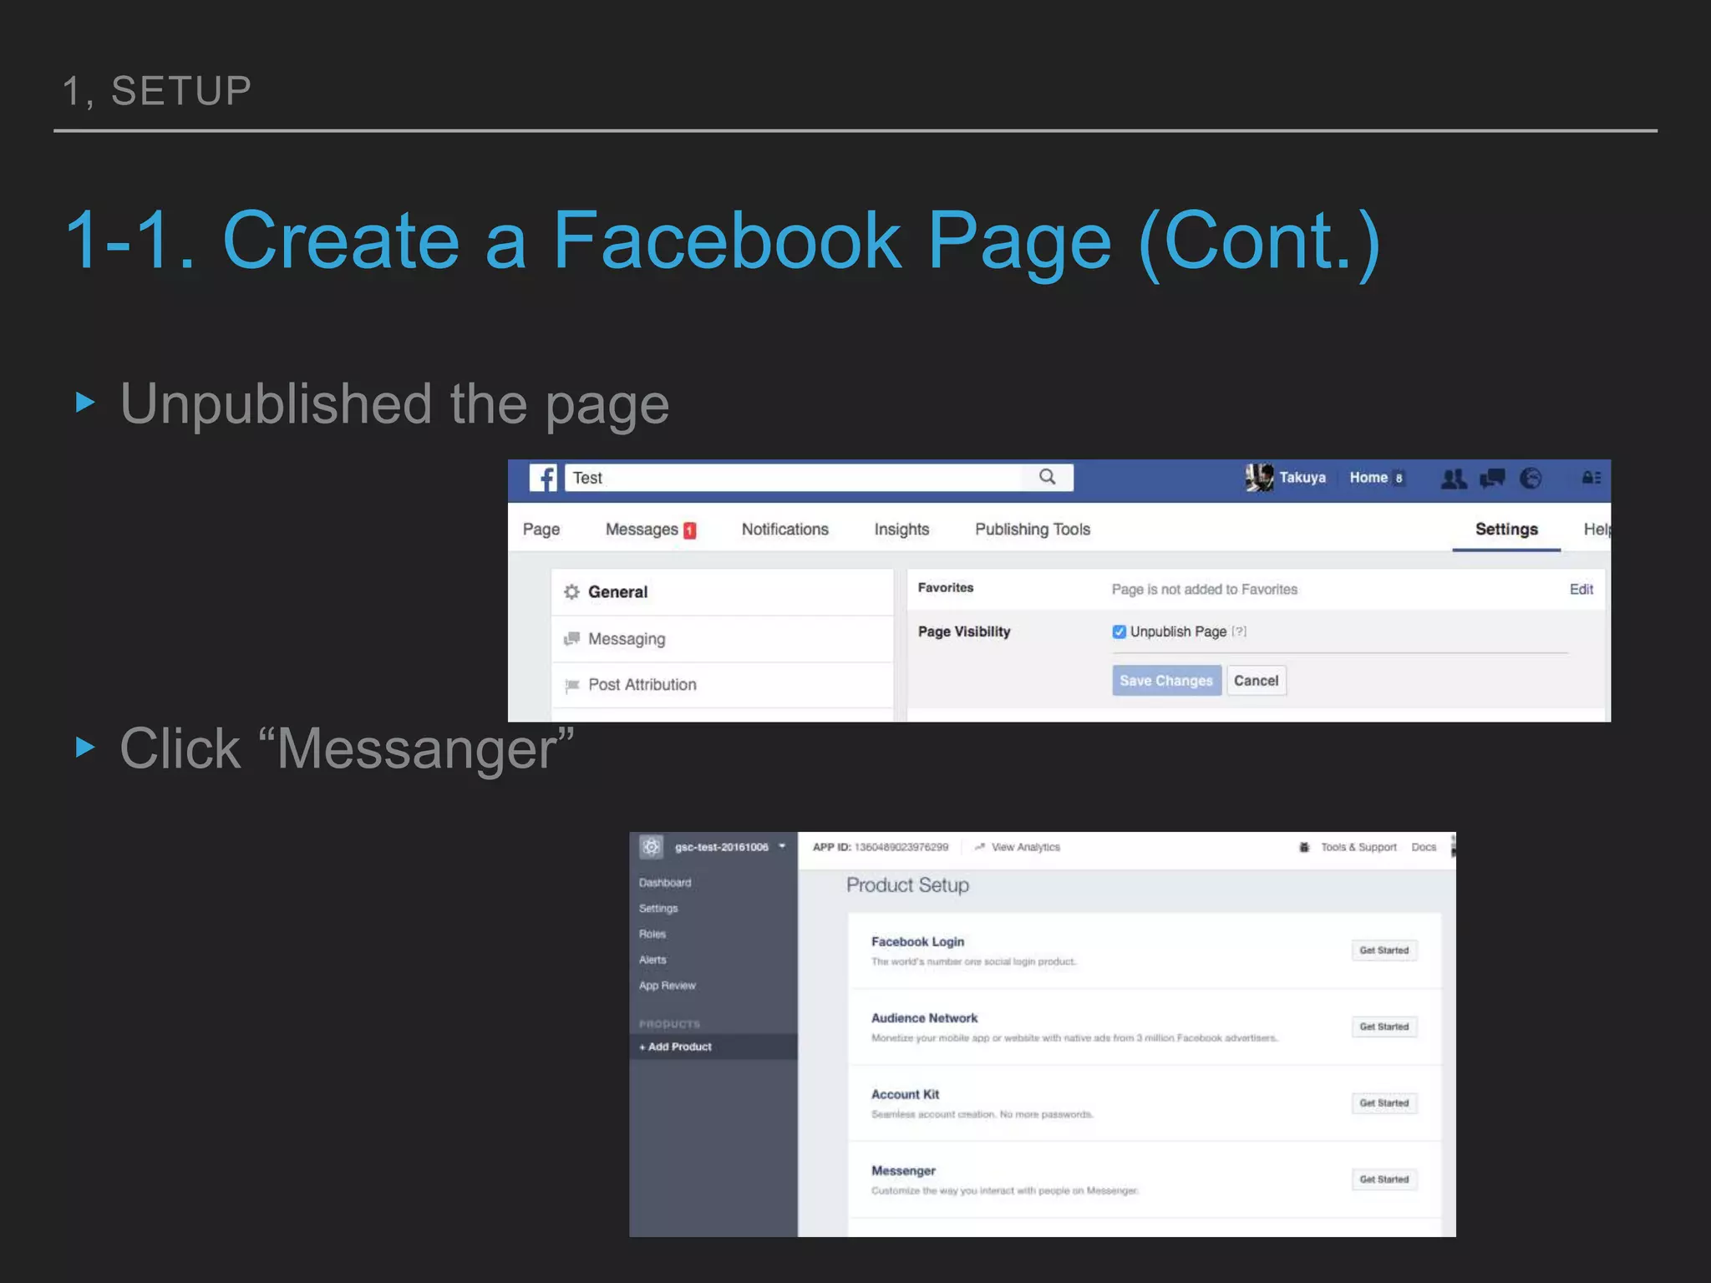Open the friend requests icon
The image size is (1711, 1283).
pyautogui.click(x=1454, y=479)
